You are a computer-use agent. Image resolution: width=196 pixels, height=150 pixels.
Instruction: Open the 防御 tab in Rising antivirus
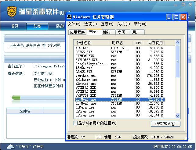pos(60,26)
